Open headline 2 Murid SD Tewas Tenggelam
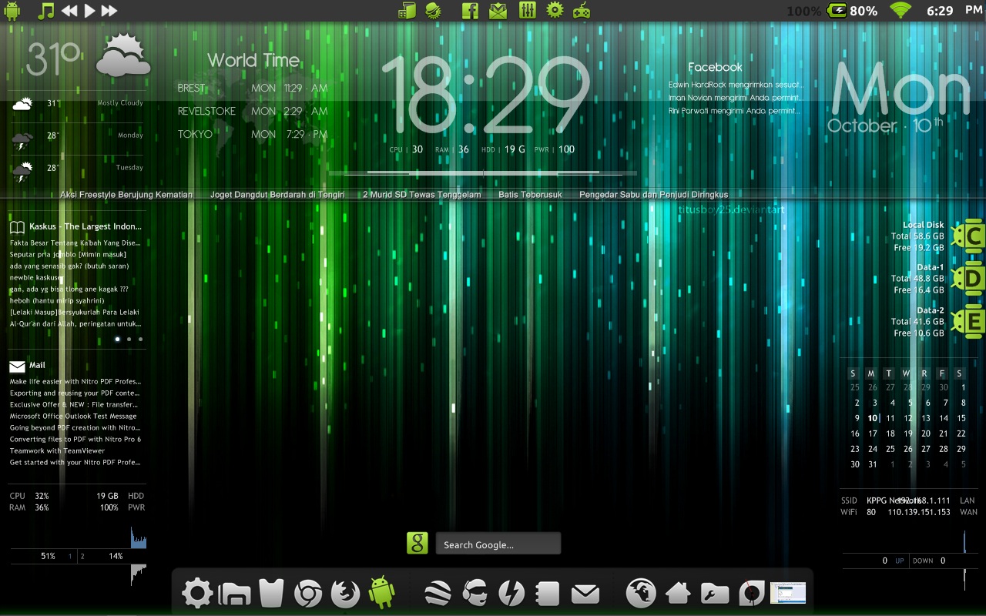The image size is (986, 616). [422, 195]
